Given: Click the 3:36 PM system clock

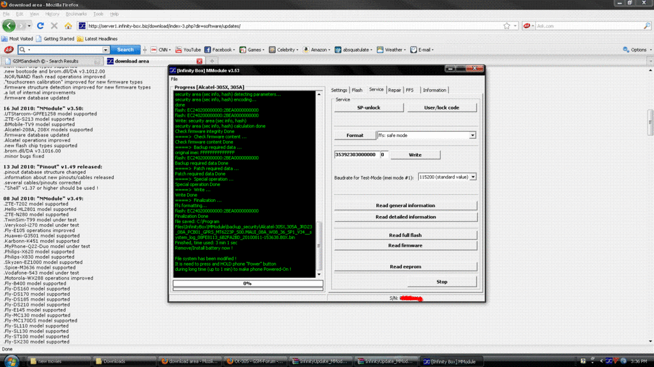Looking at the screenshot, I should [x=639, y=361].
